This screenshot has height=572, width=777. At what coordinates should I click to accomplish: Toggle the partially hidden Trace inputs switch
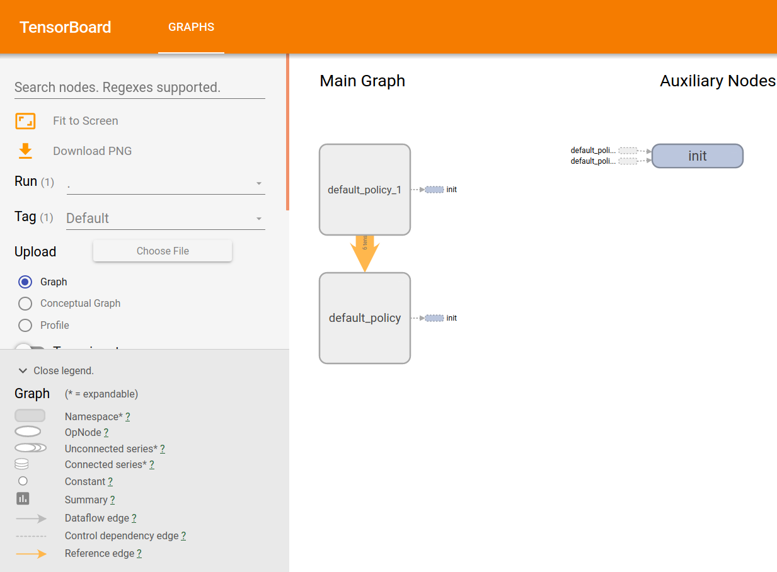30,347
